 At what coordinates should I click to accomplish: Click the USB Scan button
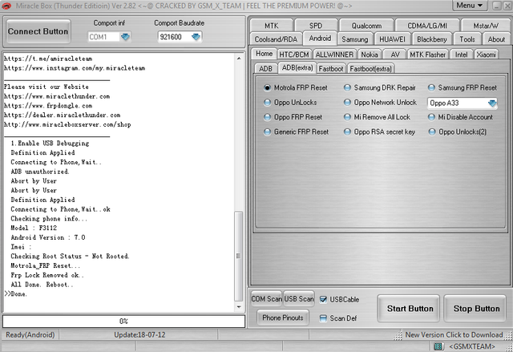299,298
